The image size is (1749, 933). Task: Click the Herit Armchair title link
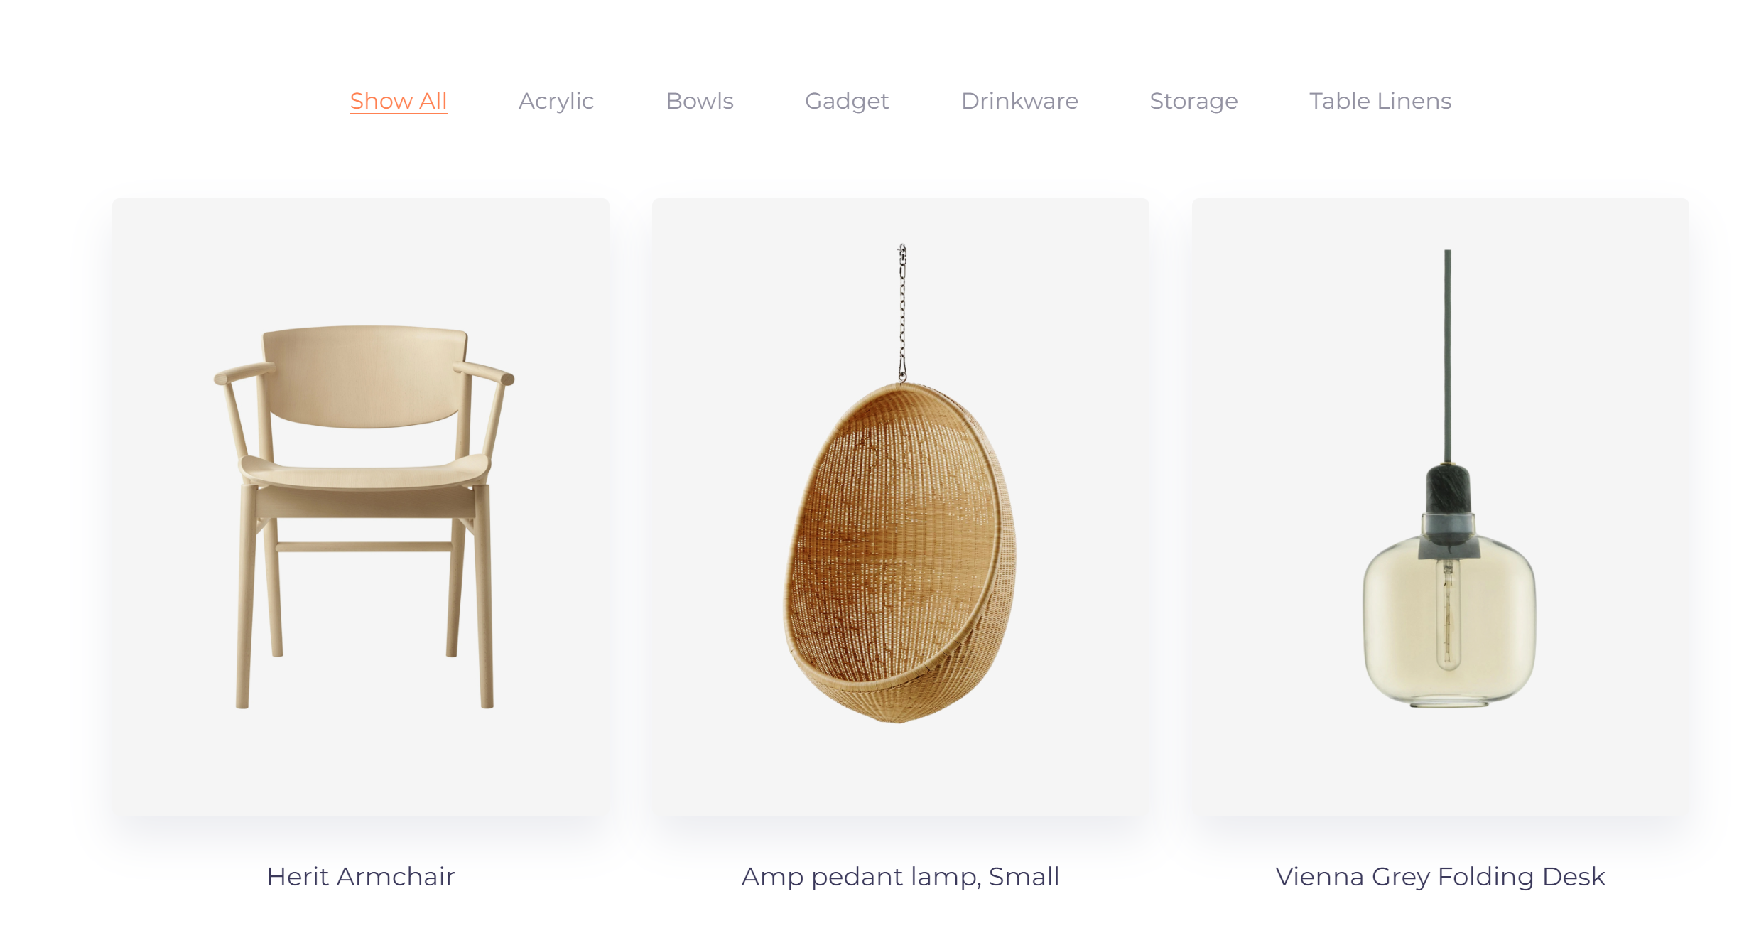tap(361, 876)
